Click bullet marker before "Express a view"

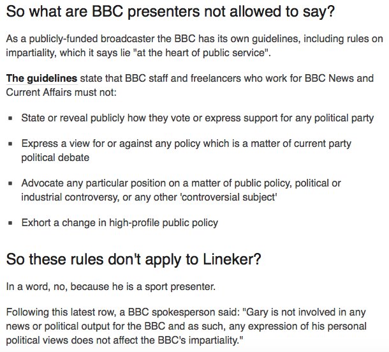(x=10, y=144)
